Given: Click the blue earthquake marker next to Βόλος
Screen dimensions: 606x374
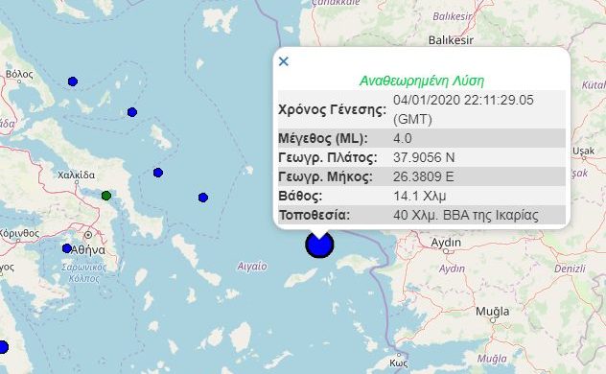Looking at the screenshot, I should 73,82.
